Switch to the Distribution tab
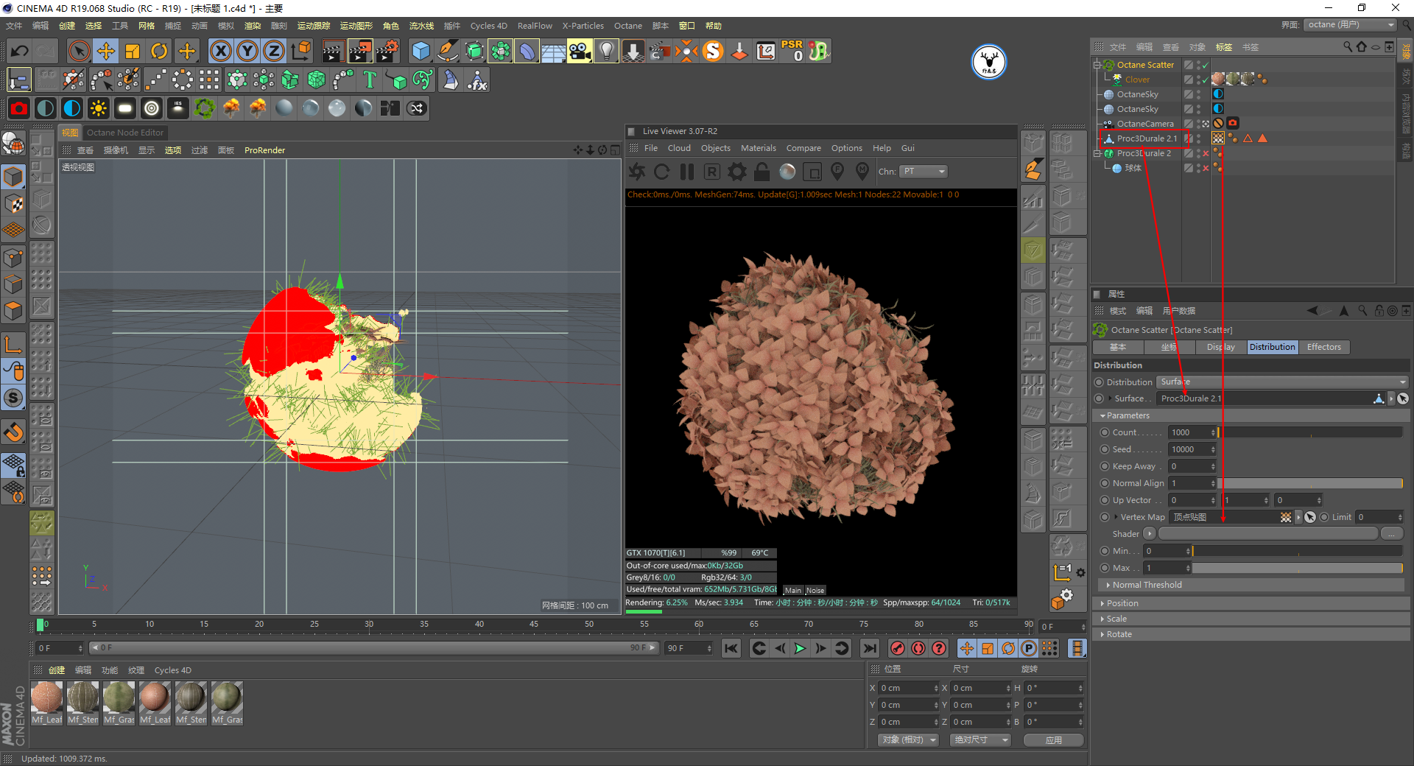The width and height of the screenshot is (1414, 766). tap(1272, 347)
